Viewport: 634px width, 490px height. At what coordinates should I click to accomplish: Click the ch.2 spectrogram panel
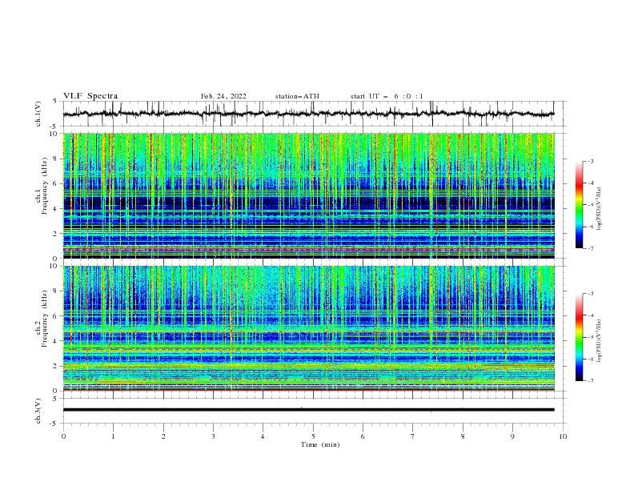(308, 328)
